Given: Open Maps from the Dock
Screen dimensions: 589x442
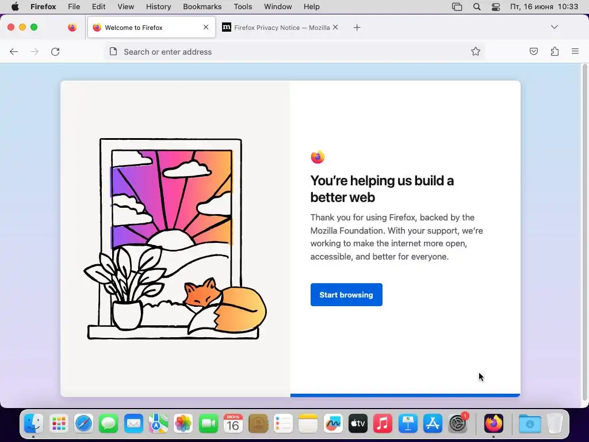Looking at the screenshot, I should [158, 424].
